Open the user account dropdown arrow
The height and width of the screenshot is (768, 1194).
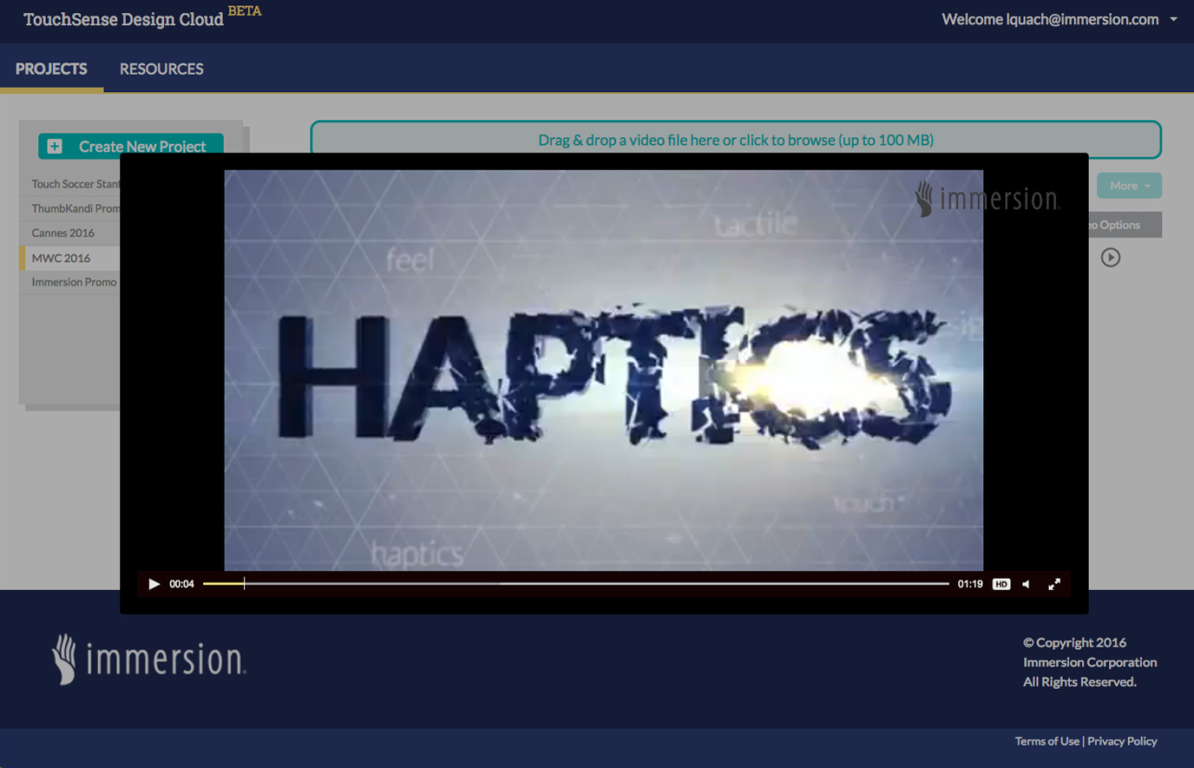(1173, 19)
